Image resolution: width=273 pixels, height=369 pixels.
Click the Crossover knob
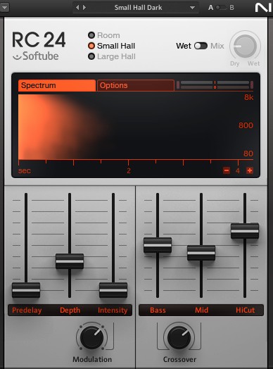[179, 337]
